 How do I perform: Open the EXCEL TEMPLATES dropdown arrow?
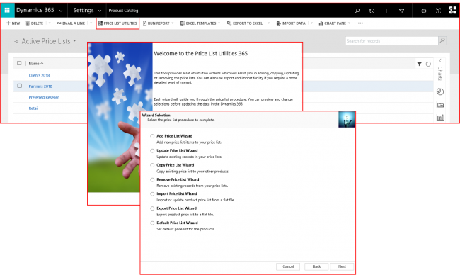pos(219,23)
